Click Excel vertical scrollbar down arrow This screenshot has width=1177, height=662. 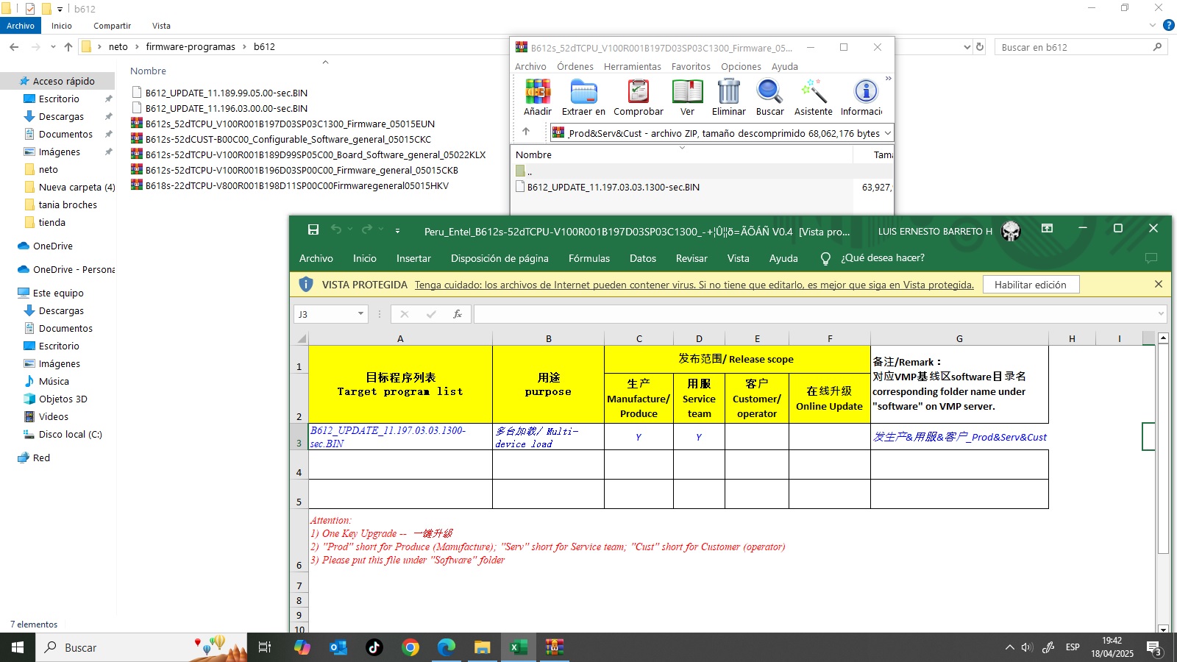[1163, 629]
